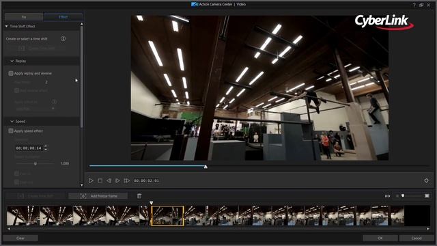The height and width of the screenshot is (246, 437).
Task: Play the video preview
Action: [x=91, y=180]
